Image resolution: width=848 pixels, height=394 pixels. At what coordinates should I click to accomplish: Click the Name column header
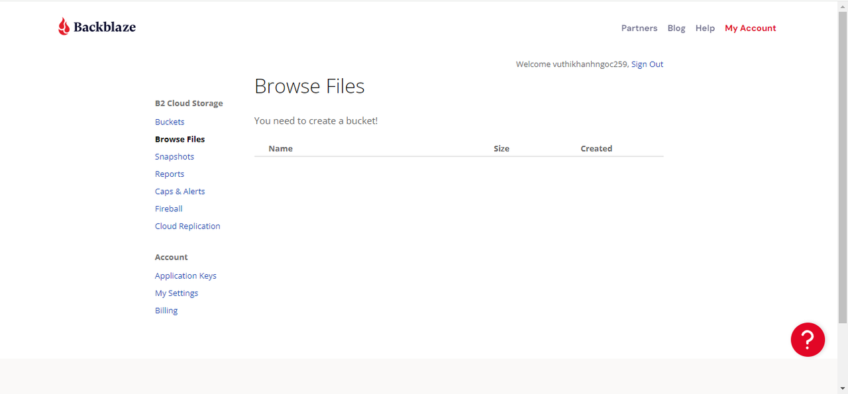280,148
